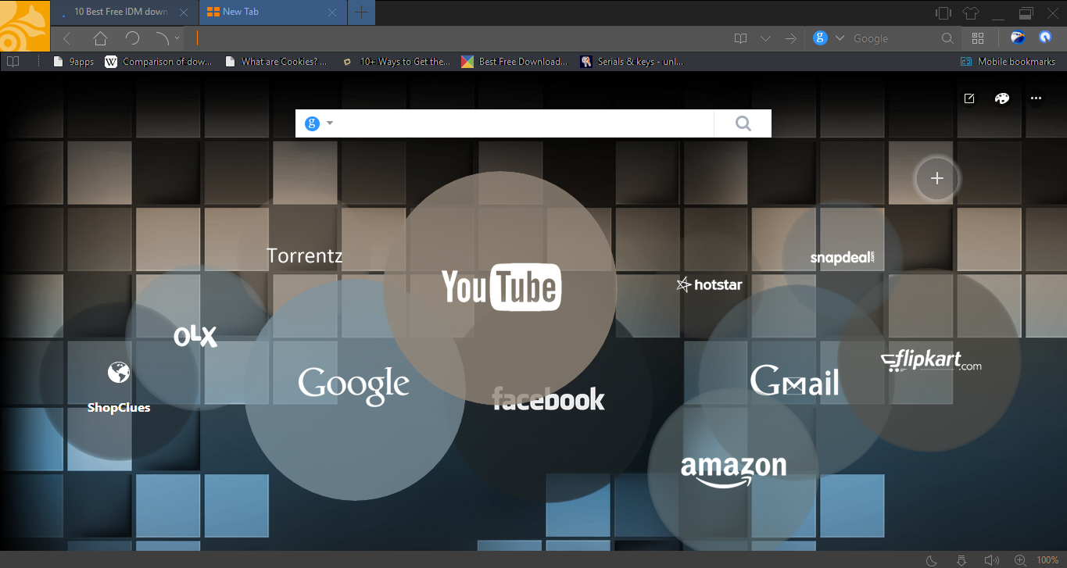The width and height of the screenshot is (1067, 568).
Task: Open the hotstar speed dial bubble
Action: (709, 284)
